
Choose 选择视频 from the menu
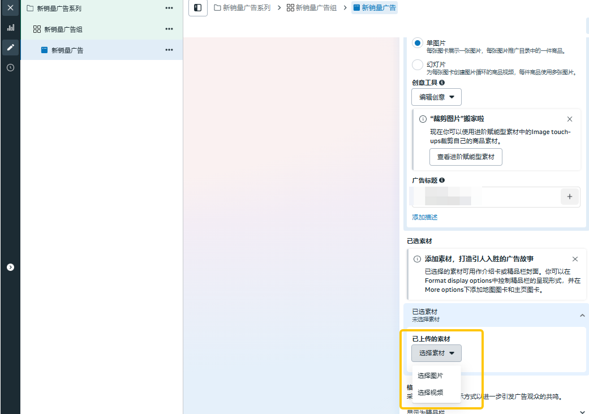[x=430, y=393]
